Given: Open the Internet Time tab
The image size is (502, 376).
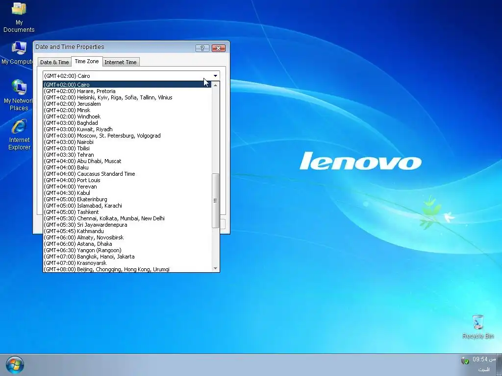Looking at the screenshot, I should (x=121, y=62).
